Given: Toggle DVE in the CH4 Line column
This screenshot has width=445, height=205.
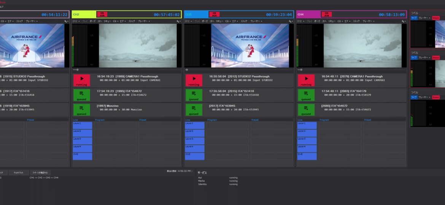Looking at the screenshot, I should (x=307, y=156).
